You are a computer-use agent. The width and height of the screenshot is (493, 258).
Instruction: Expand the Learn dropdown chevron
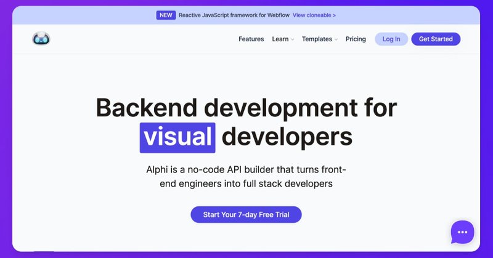(292, 39)
